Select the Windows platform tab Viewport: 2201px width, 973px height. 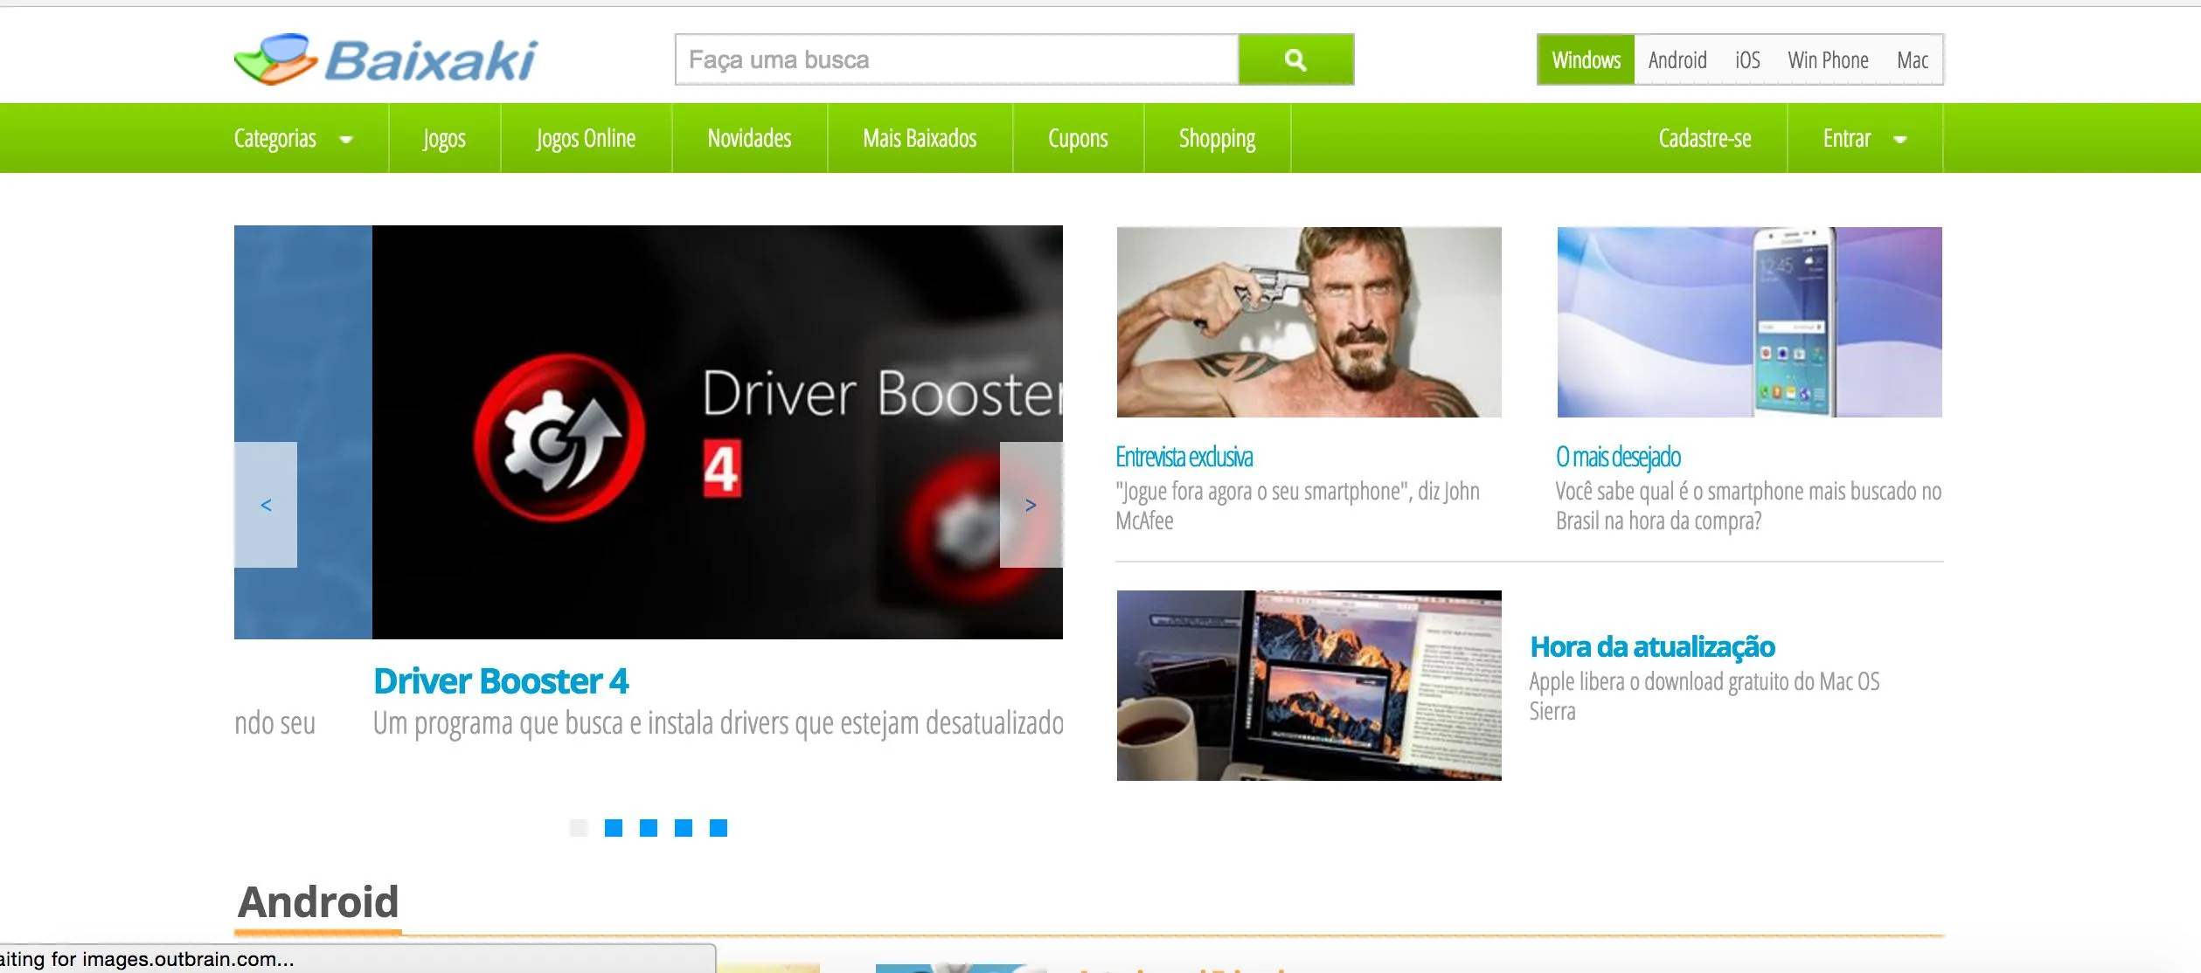pyautogui.click(x=1586, y=59)
